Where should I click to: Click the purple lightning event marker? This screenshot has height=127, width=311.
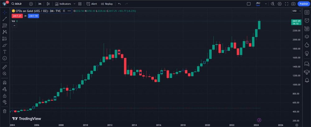tap(259, 120)
